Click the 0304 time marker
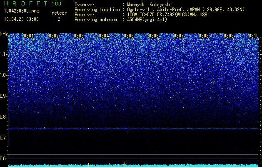The width and height of the screenshot is (262, 167). point(104,36)
